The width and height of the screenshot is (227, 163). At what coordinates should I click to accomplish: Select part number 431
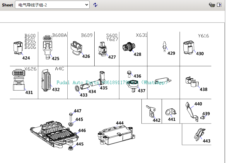pyautogui.click(x=29, y=92)
